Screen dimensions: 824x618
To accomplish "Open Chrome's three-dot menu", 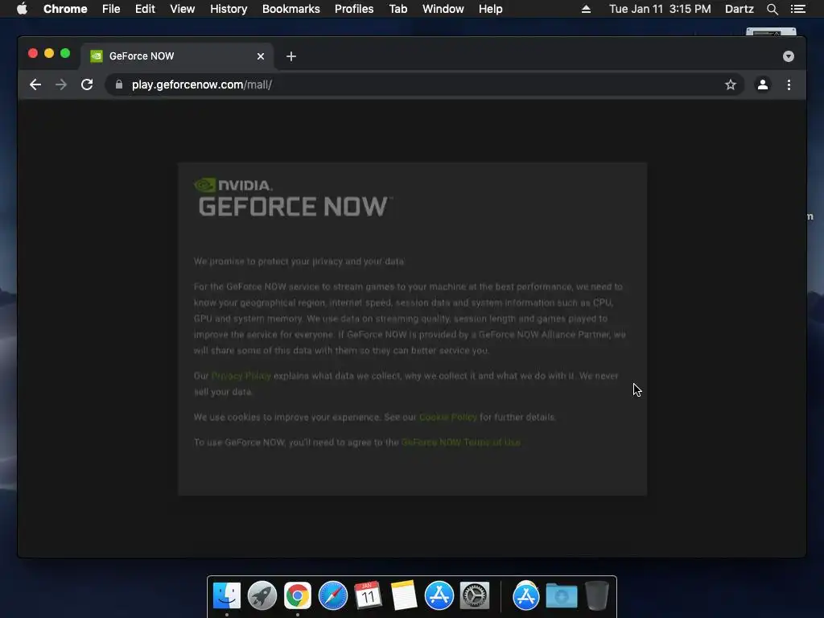I will pyautogui.click(x=789, y=84).
